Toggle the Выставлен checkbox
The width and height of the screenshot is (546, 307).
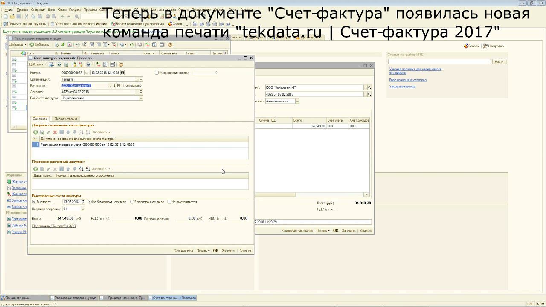[35, 202]
